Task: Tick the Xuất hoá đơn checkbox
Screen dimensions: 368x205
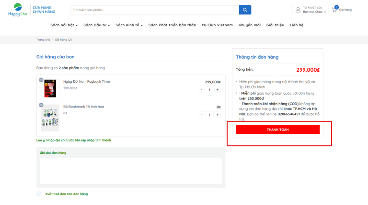Action: point(39,194)
